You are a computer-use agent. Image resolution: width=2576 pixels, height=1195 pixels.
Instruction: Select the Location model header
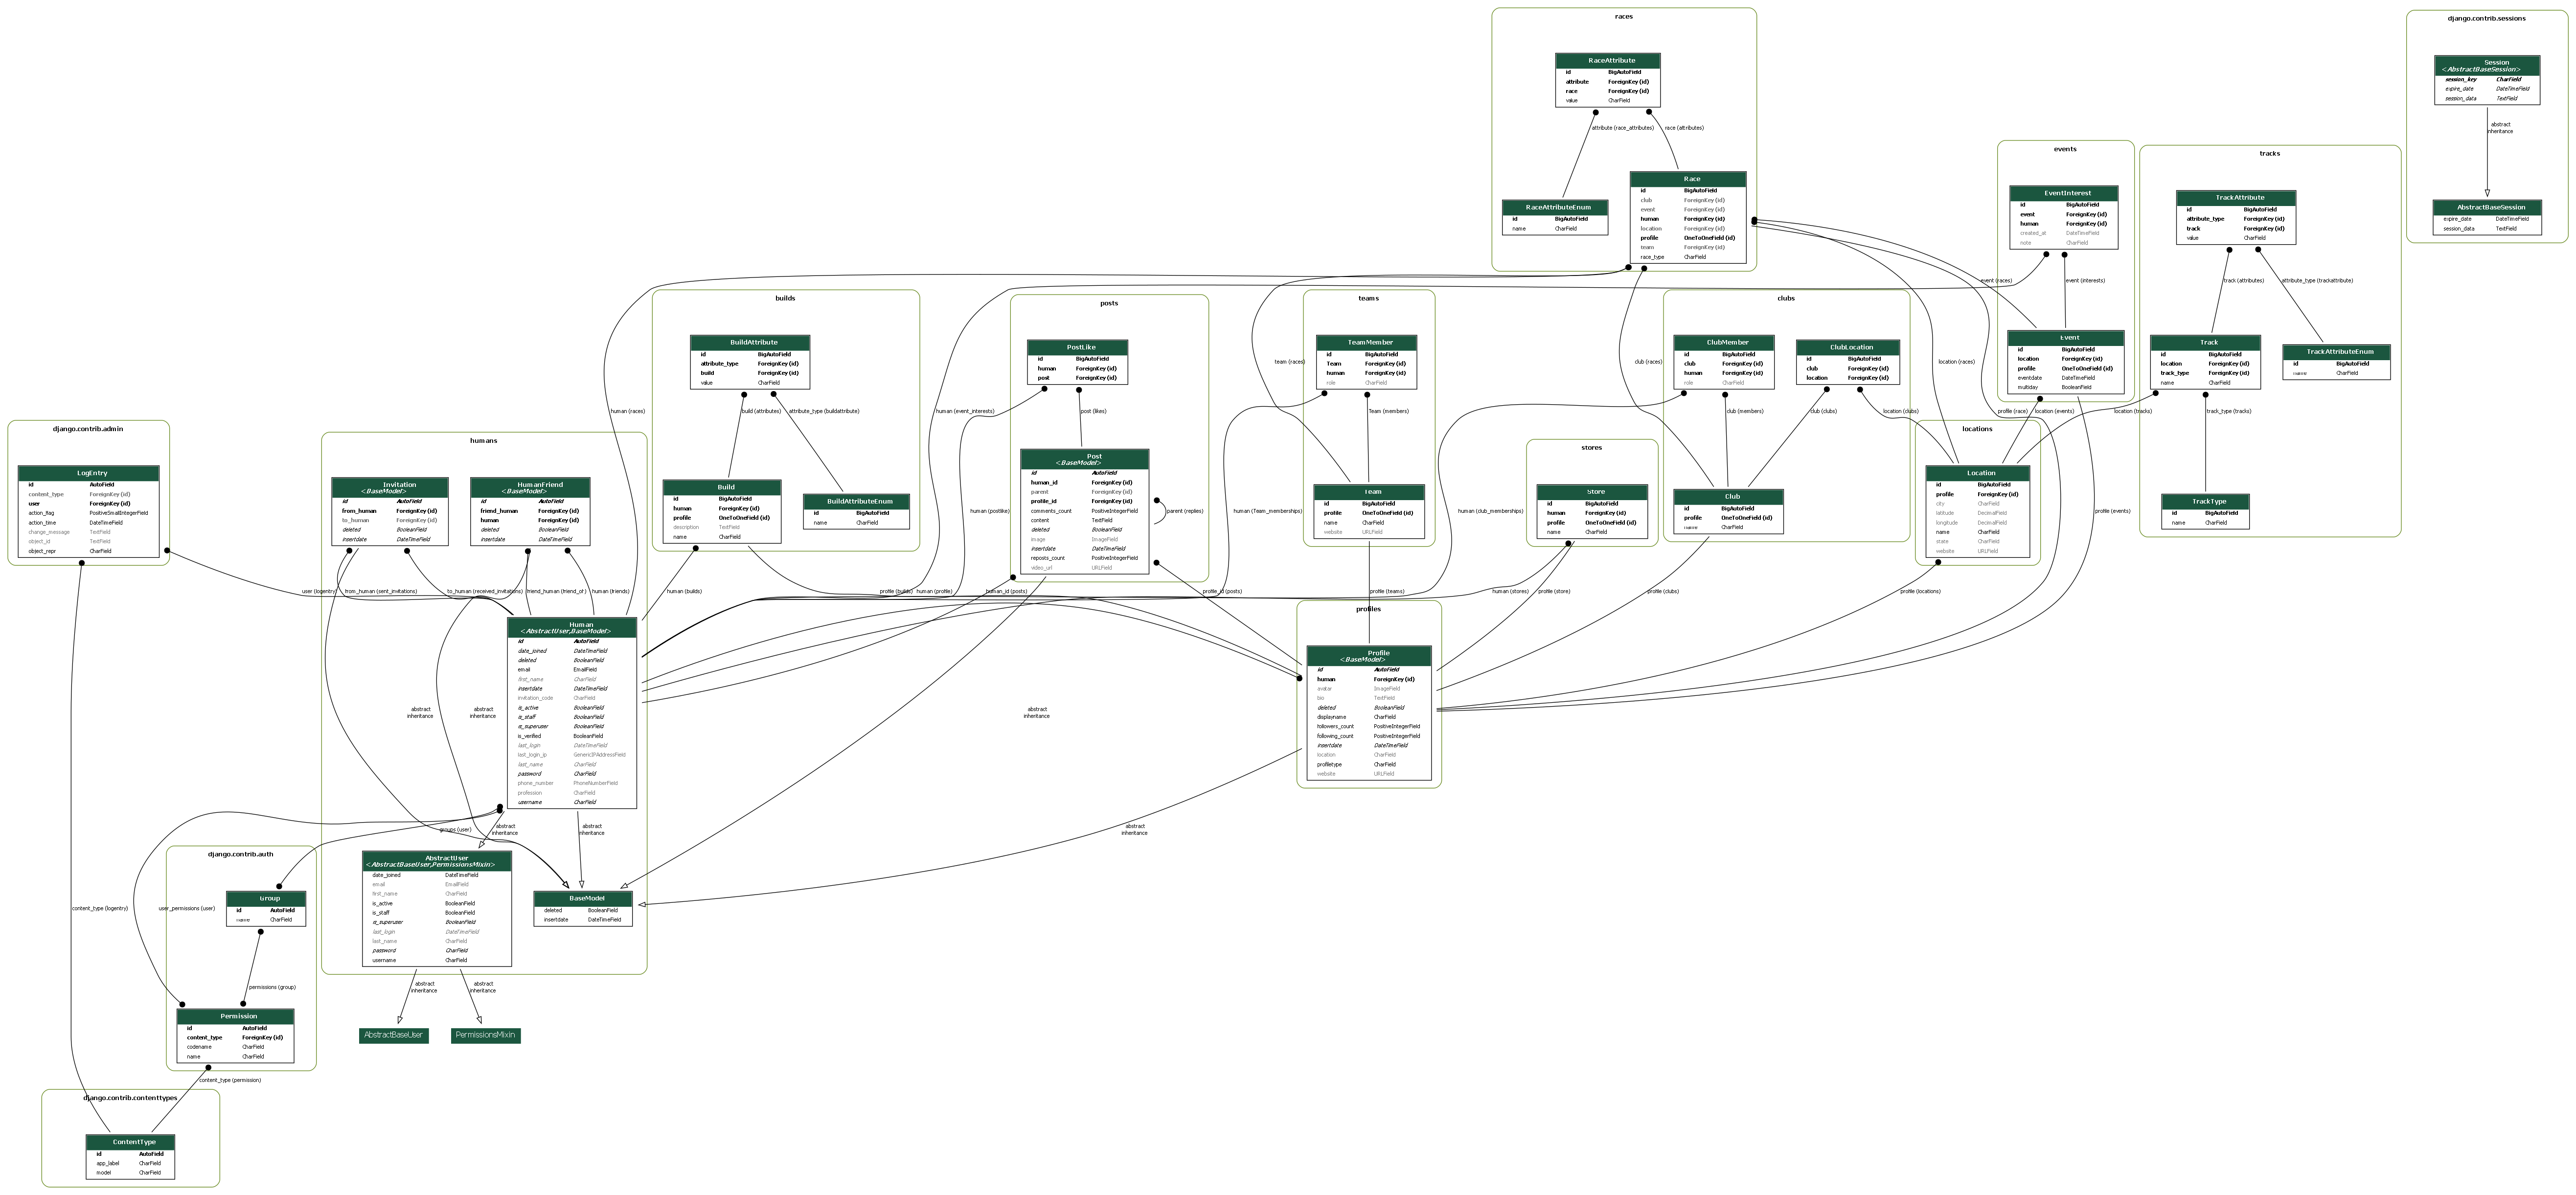(x=1977, y=473)
